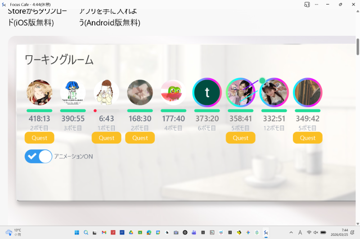The image size is (360, 239).
Task: Open the notification bell icon
Action: pos(352,233)
